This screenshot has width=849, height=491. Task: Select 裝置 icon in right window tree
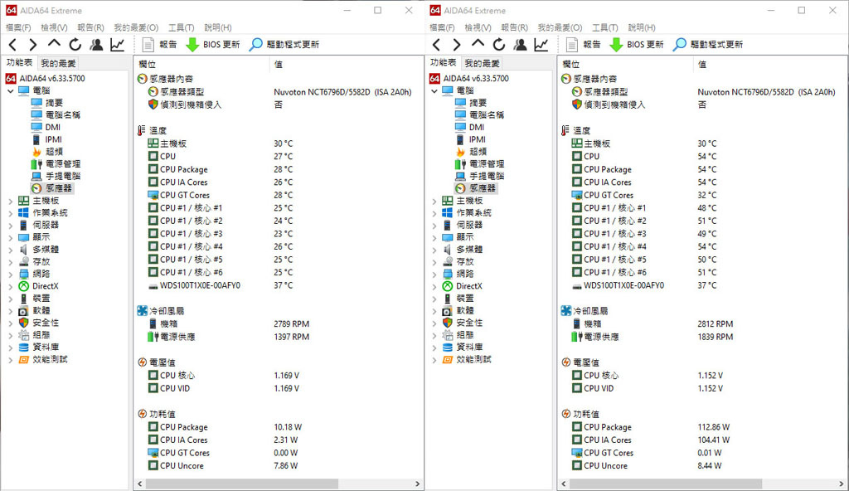[x=447, y=298]
